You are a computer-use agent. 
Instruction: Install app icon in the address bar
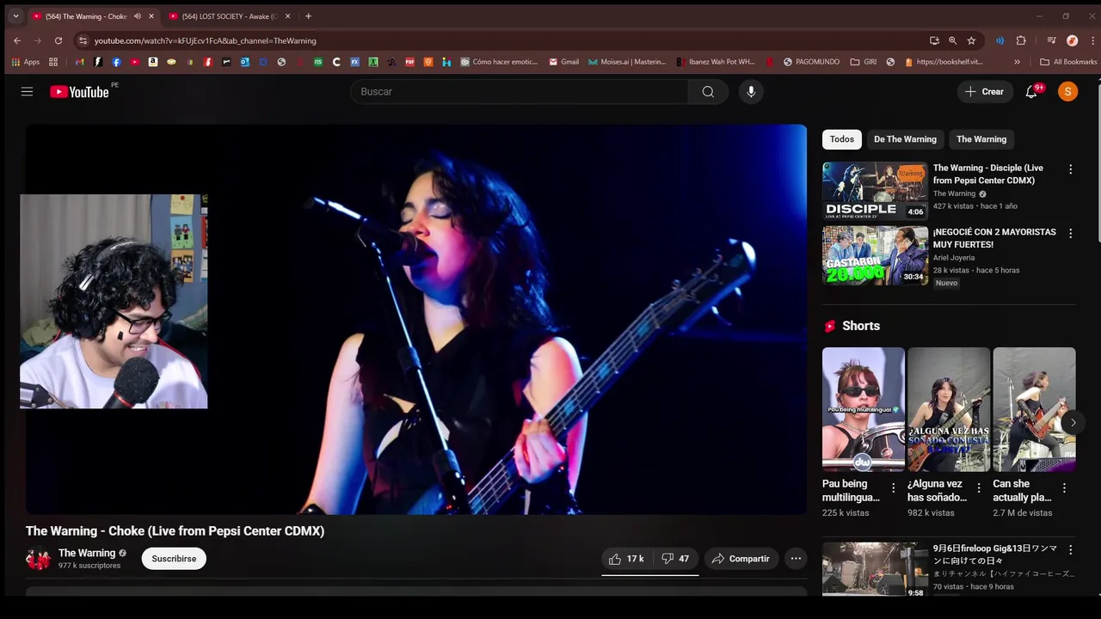click(x=934, y=40)
